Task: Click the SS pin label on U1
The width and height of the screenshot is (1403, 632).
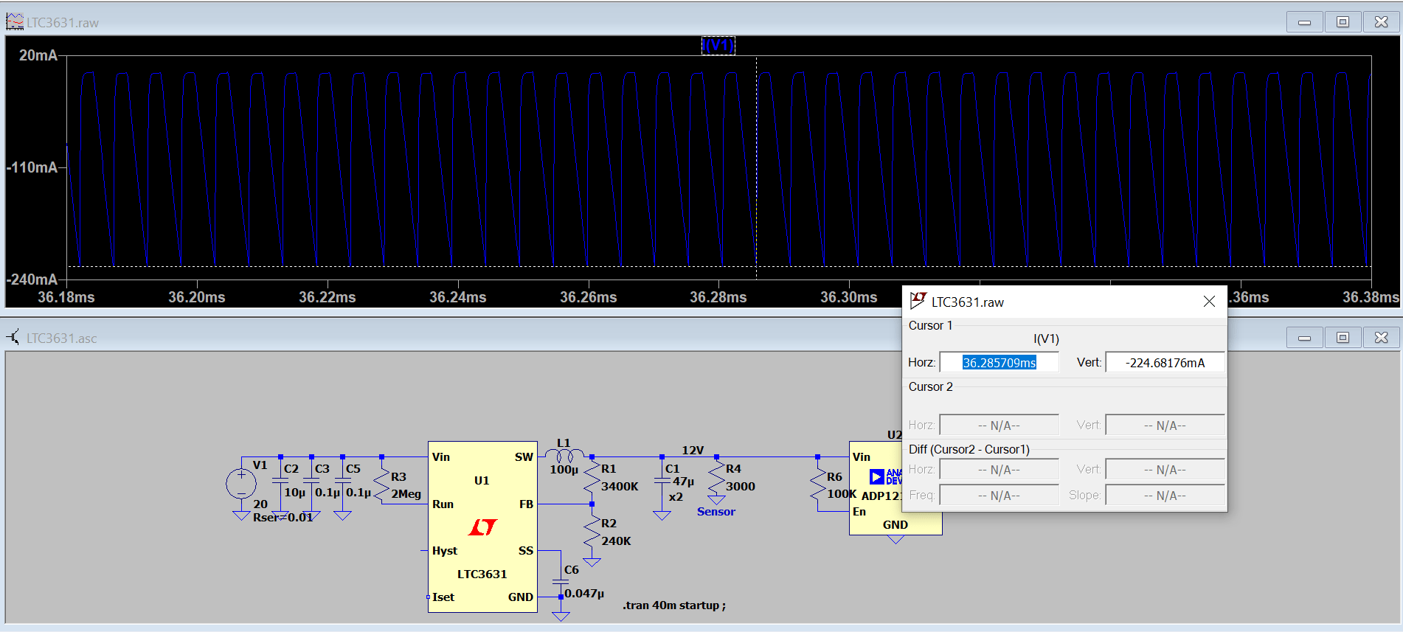Action: (x=526, y=550)
